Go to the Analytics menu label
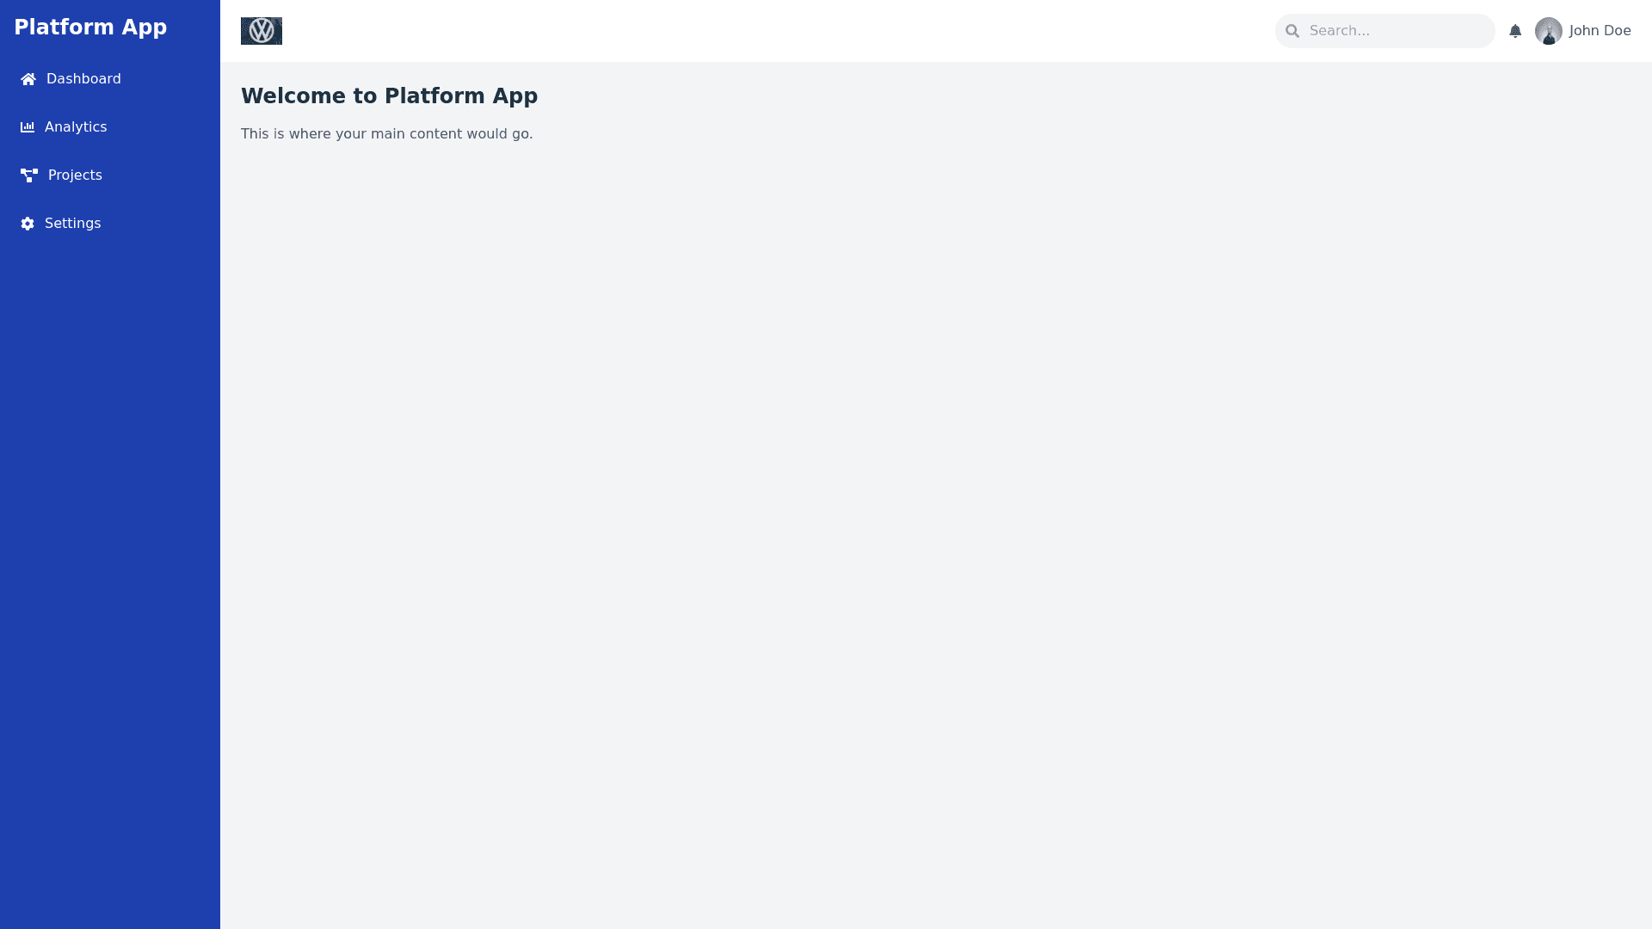The height and width of the screenshot is (929, 1652). [76, 127]
